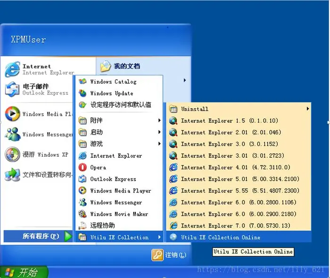Open the Utilu IE Collection menu entry

119,237
